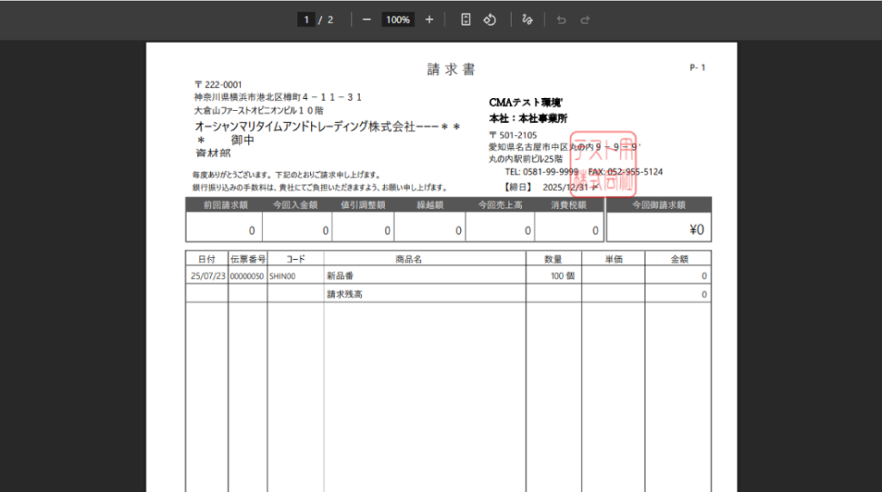
Task: Rotate the document counterclockwise
Action: 489,20
